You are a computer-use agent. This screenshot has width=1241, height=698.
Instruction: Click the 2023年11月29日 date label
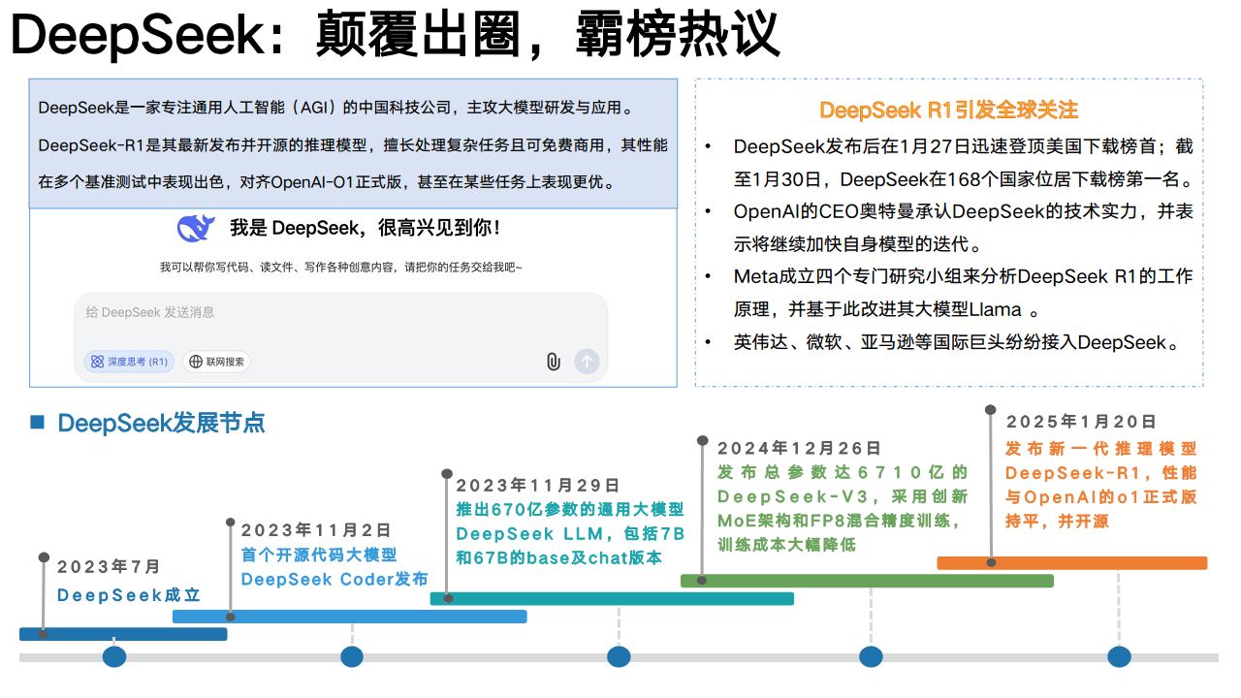click(x=537, y=485)
